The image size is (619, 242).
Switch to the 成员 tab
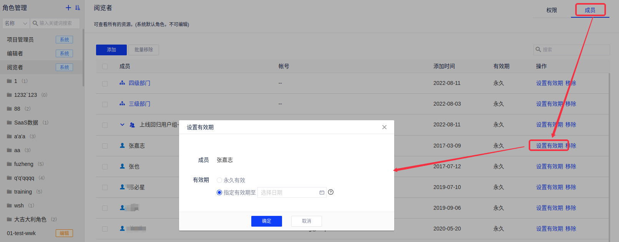(590, 10)
